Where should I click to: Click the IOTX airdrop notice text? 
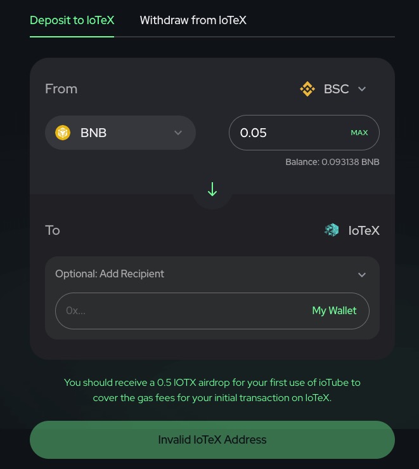(212, 390)
